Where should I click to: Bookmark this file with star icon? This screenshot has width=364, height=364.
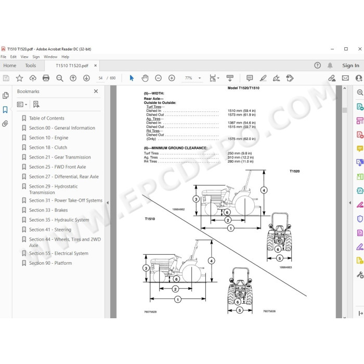click(20, 78)
